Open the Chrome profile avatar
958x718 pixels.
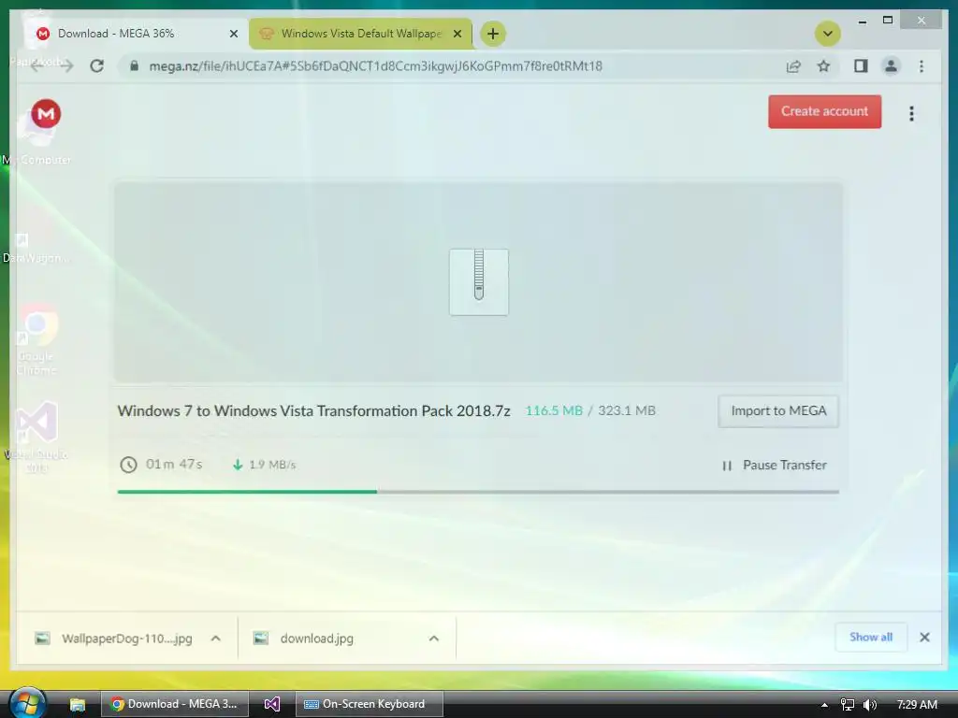click(891, 66)
